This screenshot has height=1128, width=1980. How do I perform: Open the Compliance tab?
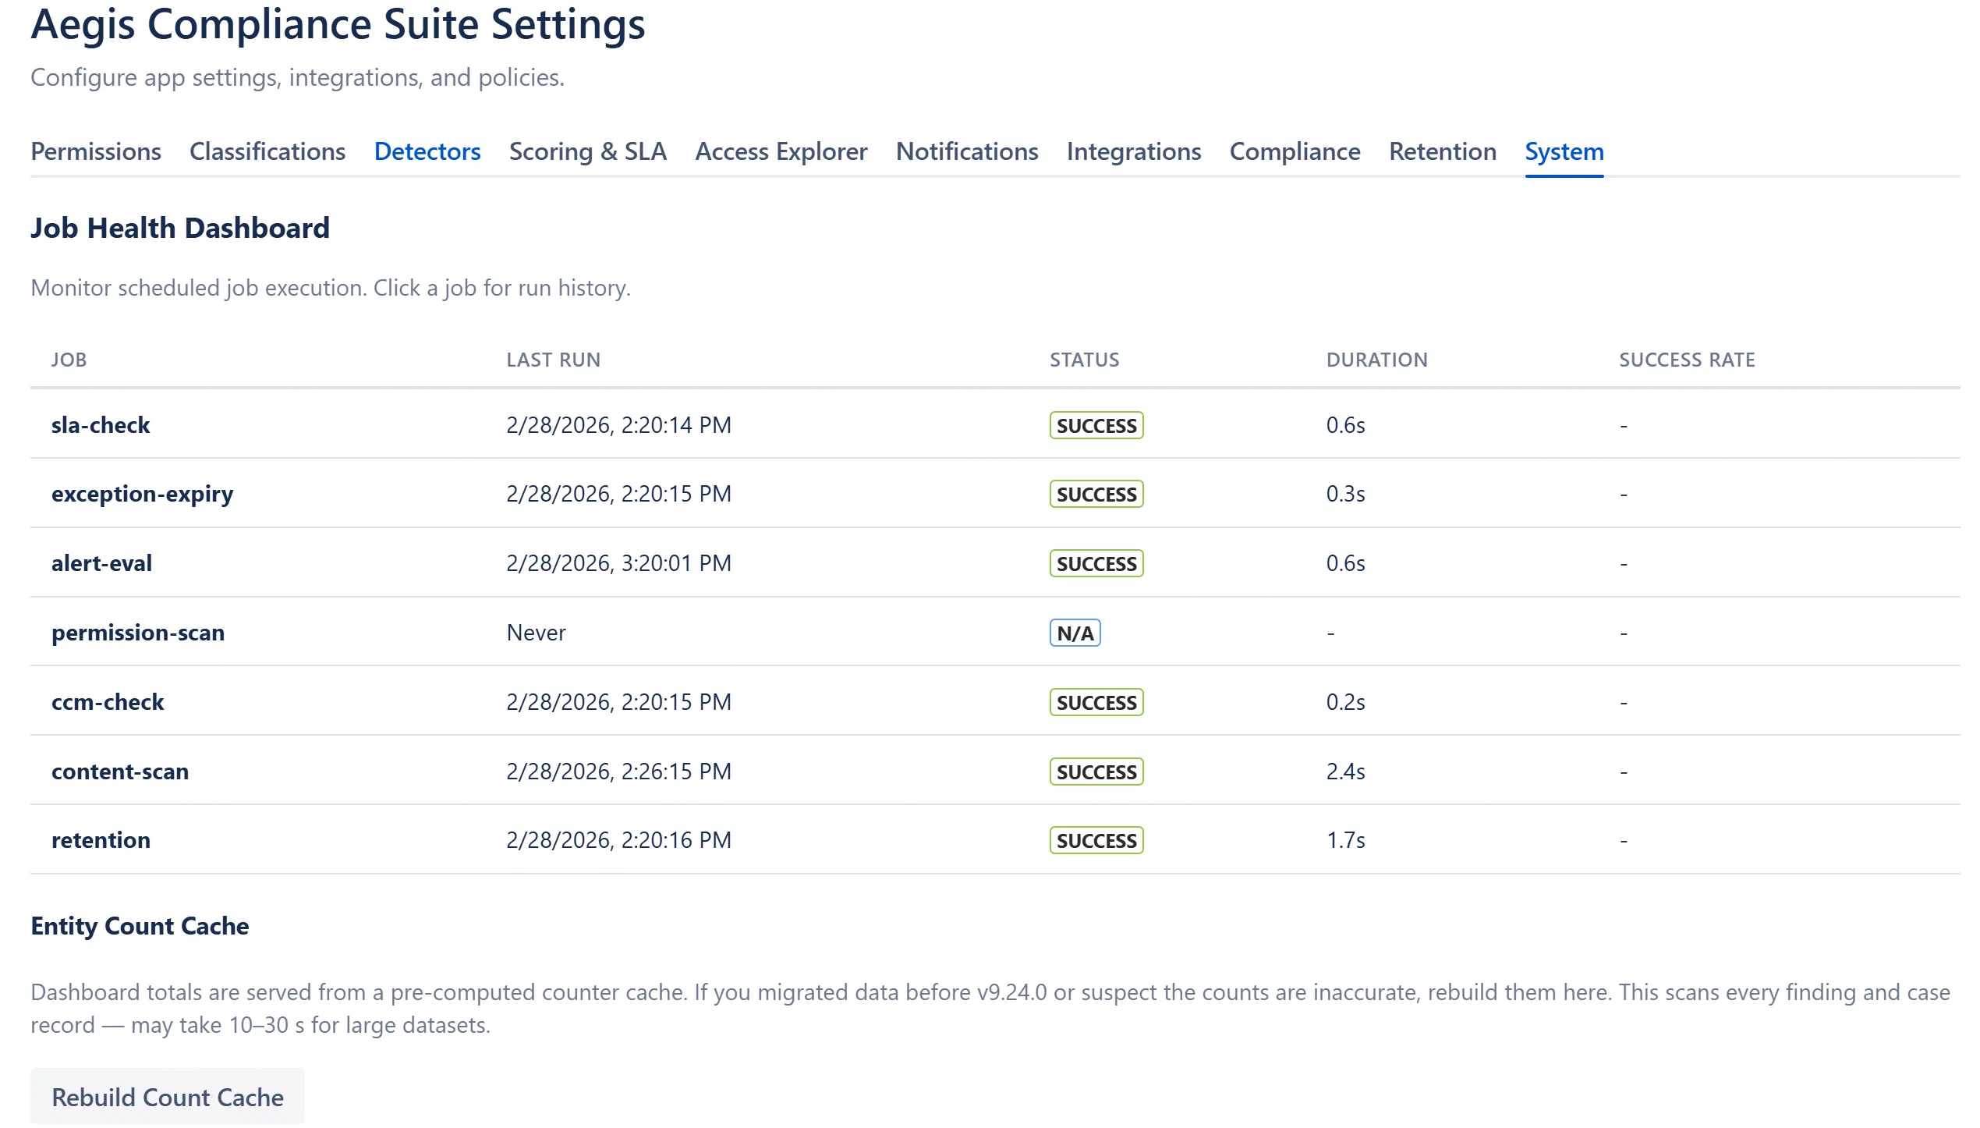(x=1295, y=151)
